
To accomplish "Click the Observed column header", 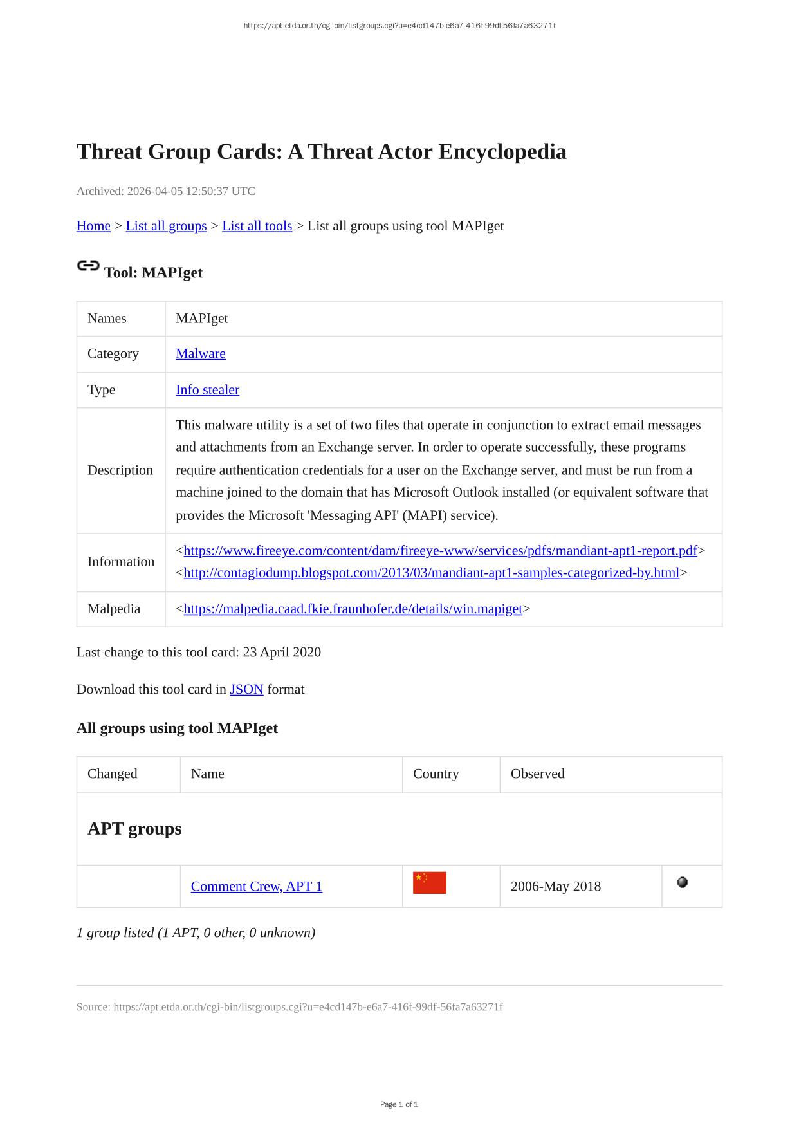I will coord(537,773).
